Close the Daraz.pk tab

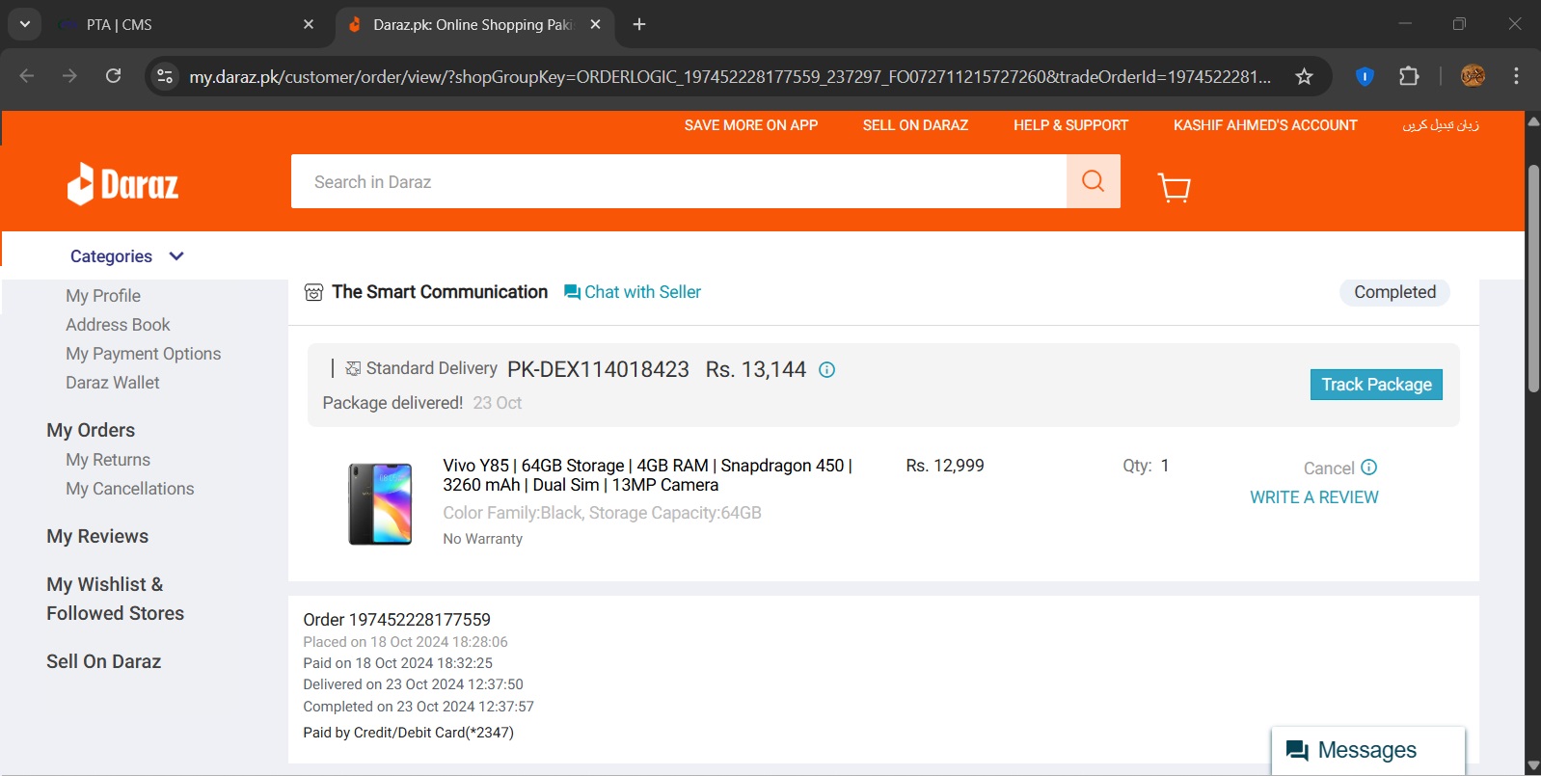[x=595, y=24]
